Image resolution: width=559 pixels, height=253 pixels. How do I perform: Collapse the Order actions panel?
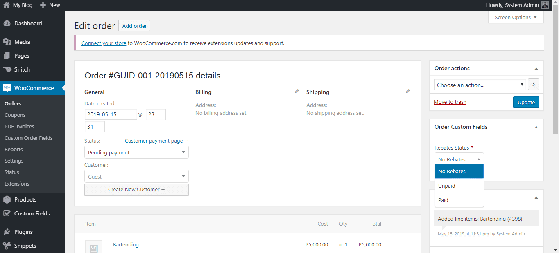[536, 68]
